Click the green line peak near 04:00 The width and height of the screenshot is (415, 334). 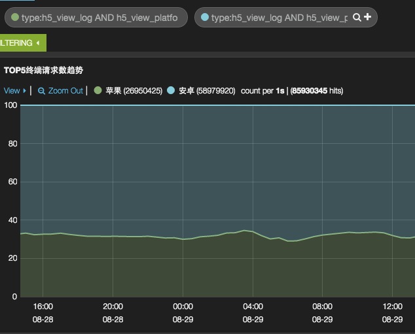click(244, 230)
